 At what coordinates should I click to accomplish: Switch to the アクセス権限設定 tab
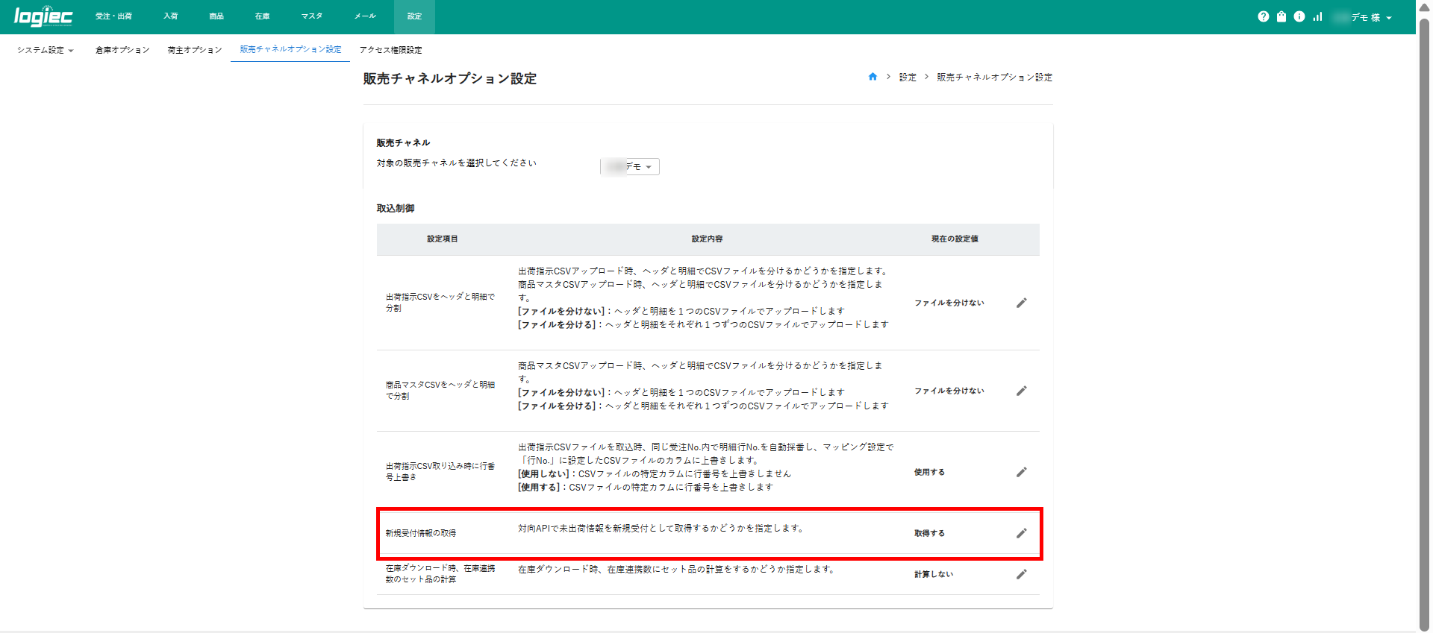point(390,50)
